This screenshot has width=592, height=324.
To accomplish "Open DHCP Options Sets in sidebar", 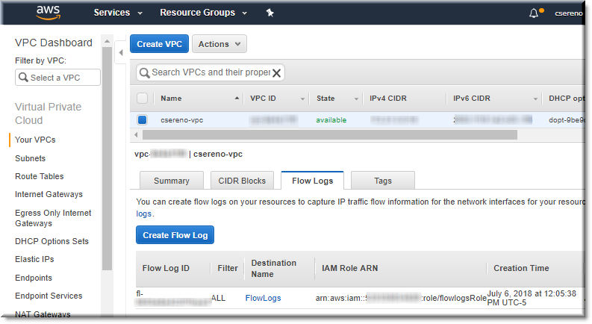I will [x=52, y=241].
